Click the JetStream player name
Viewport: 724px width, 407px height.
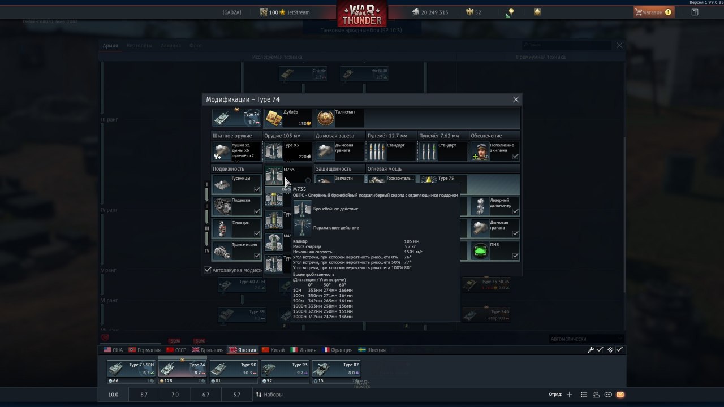299,12
